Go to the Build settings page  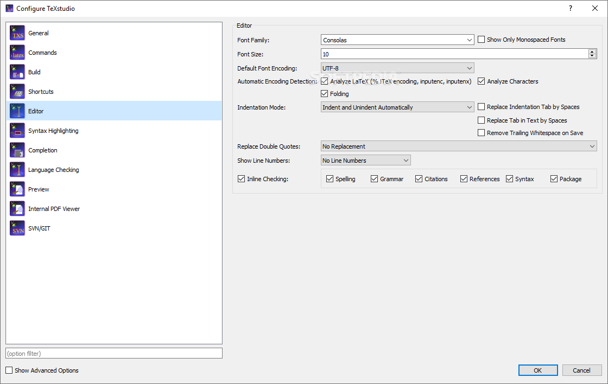[x=114, y=72]
